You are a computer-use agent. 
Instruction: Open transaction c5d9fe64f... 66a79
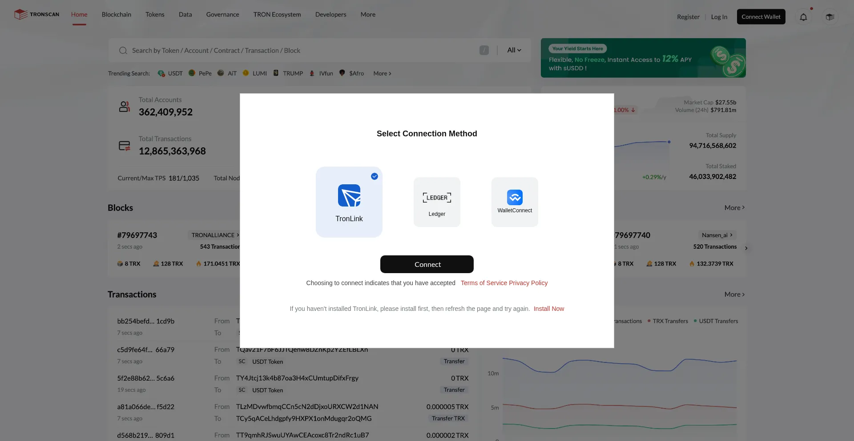[146, 350]
